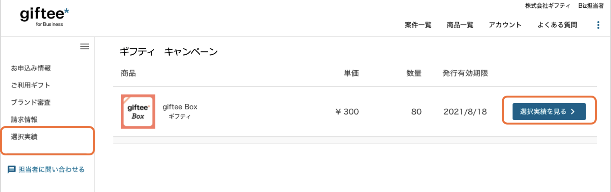Click the giftee Box product thumbnail
Viewport: 611px width, 192px height.
(x=138, y=111)
